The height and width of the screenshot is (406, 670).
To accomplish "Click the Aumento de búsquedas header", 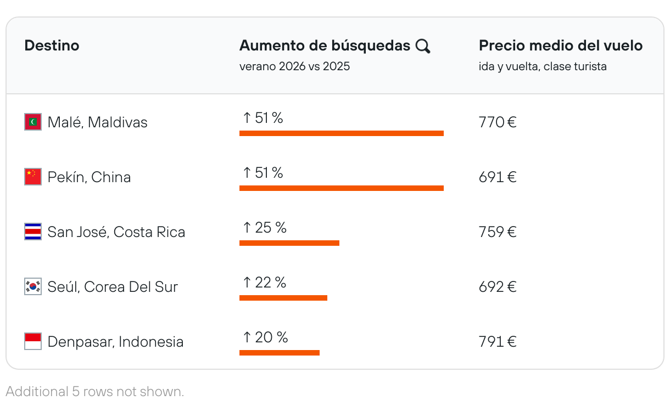I will [325, 46].
